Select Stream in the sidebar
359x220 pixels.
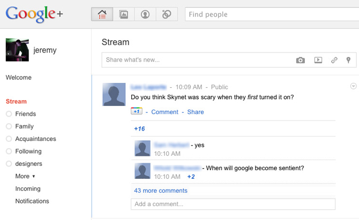point(16,101)
